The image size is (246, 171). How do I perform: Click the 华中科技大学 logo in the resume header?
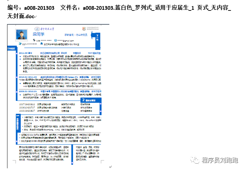pos(44,29)
